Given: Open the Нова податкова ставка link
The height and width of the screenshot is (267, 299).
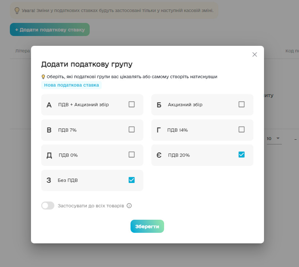Looking at the screenshot, I should pos(71,85).
